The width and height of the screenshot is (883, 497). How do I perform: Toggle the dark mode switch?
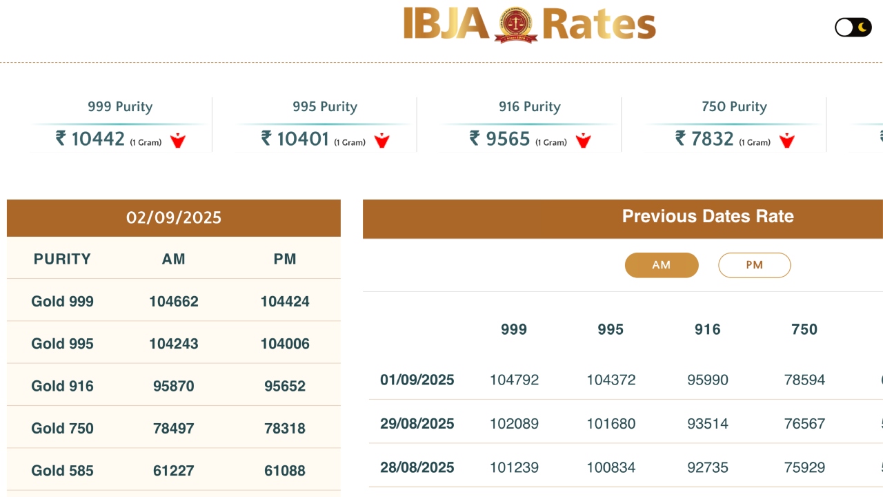pyautogui.click(x=853, y=27)
